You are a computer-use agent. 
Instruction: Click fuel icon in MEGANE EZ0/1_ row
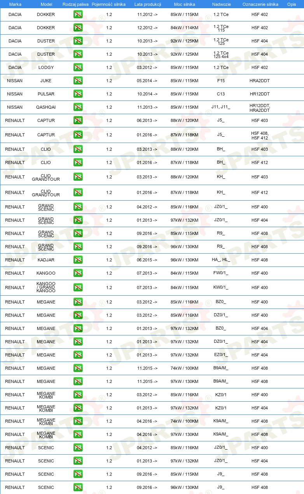pyautogui.click(x=78, y=355)
